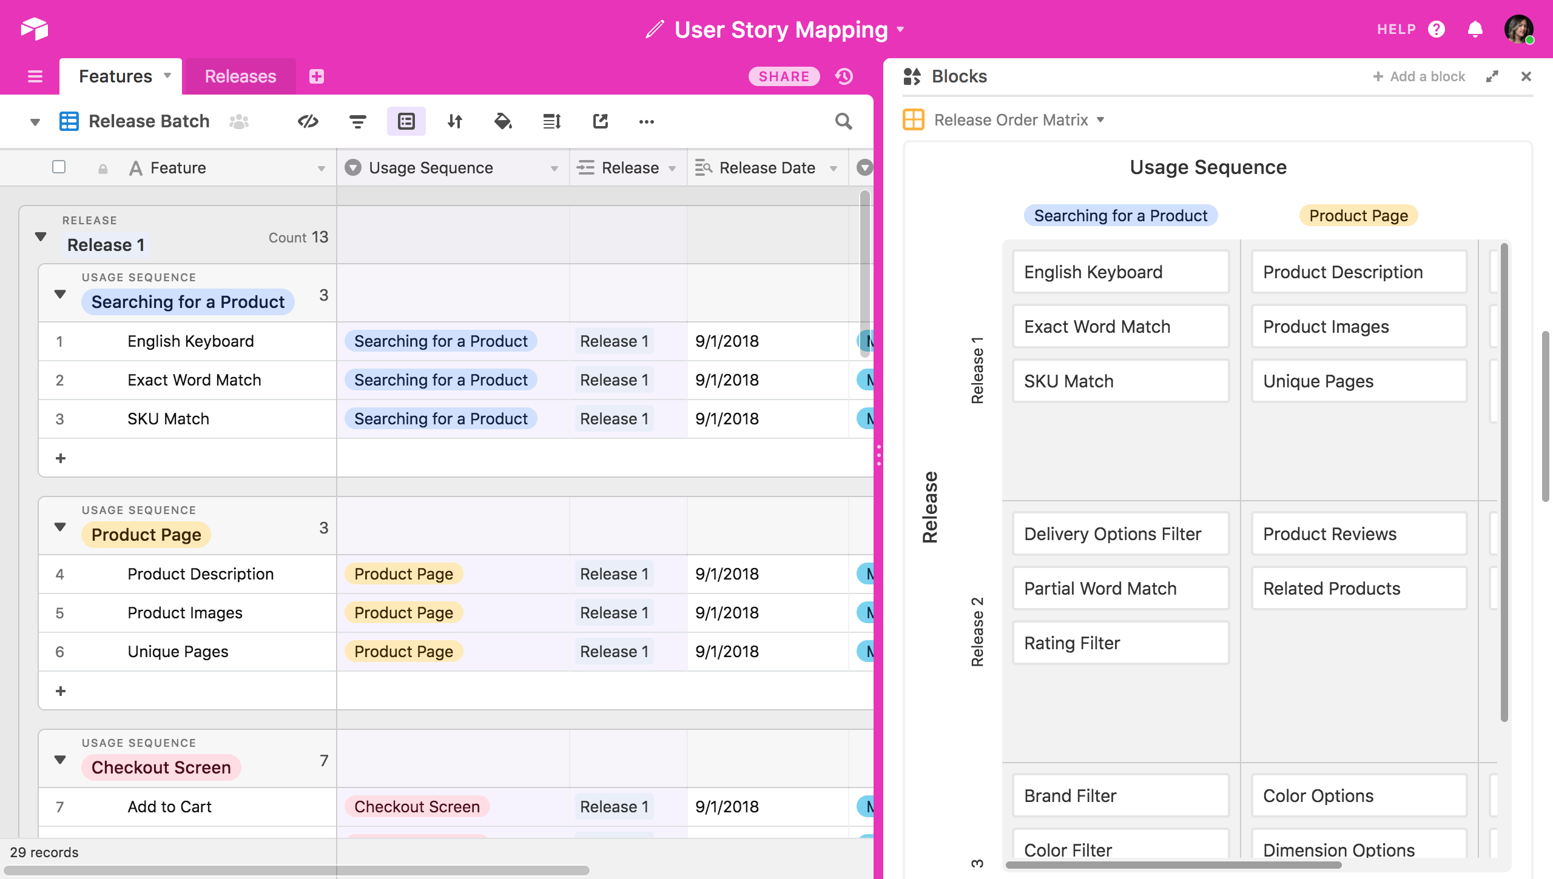Switch to the Releases tab
The height and width of the screenshot is (879, 1553).
pos(240,76)
